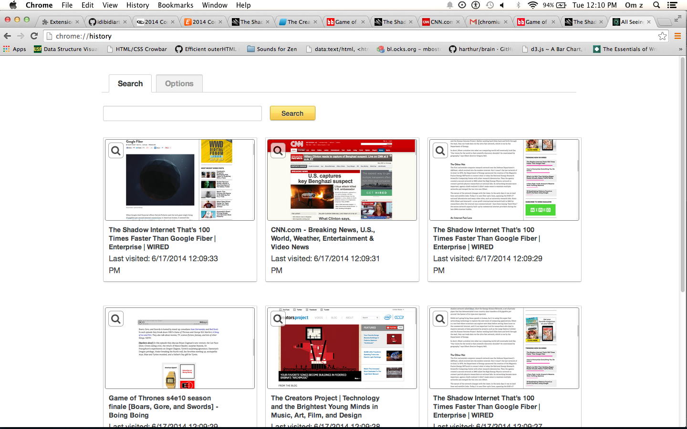Click magnifier icon on Game of Thrones card
Viewport: 687px width, 429px height.
116,319
